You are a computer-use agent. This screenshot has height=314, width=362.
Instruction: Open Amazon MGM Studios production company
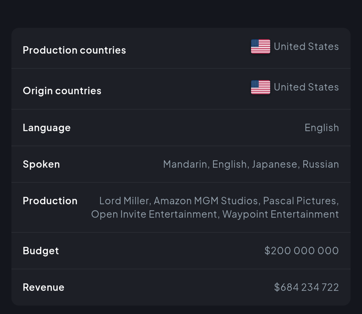pyautogui.click(x=206, y=201)
